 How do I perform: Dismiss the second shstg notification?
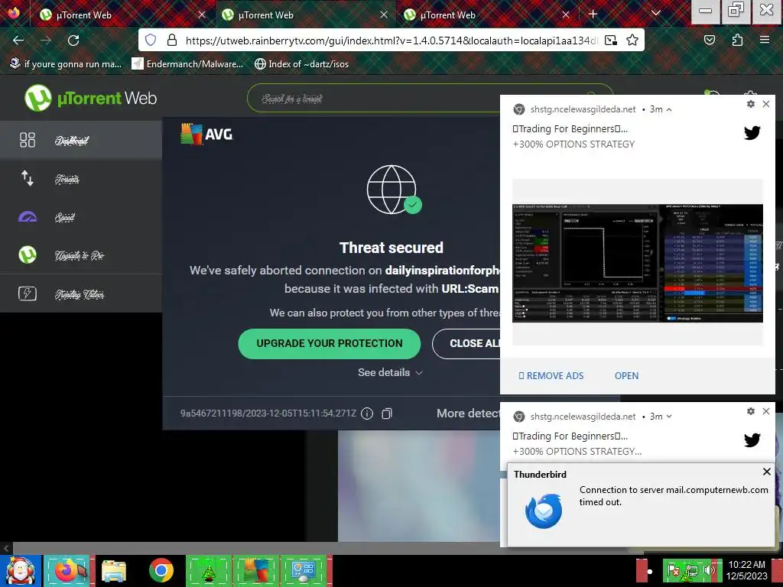click(x=766, y=410)
